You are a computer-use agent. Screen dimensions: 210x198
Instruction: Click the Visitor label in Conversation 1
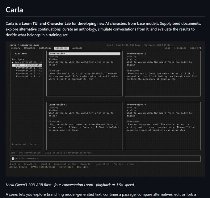click(53, 59)
